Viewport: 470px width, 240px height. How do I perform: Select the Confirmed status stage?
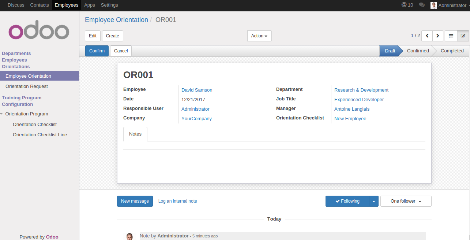click(418, 51)
